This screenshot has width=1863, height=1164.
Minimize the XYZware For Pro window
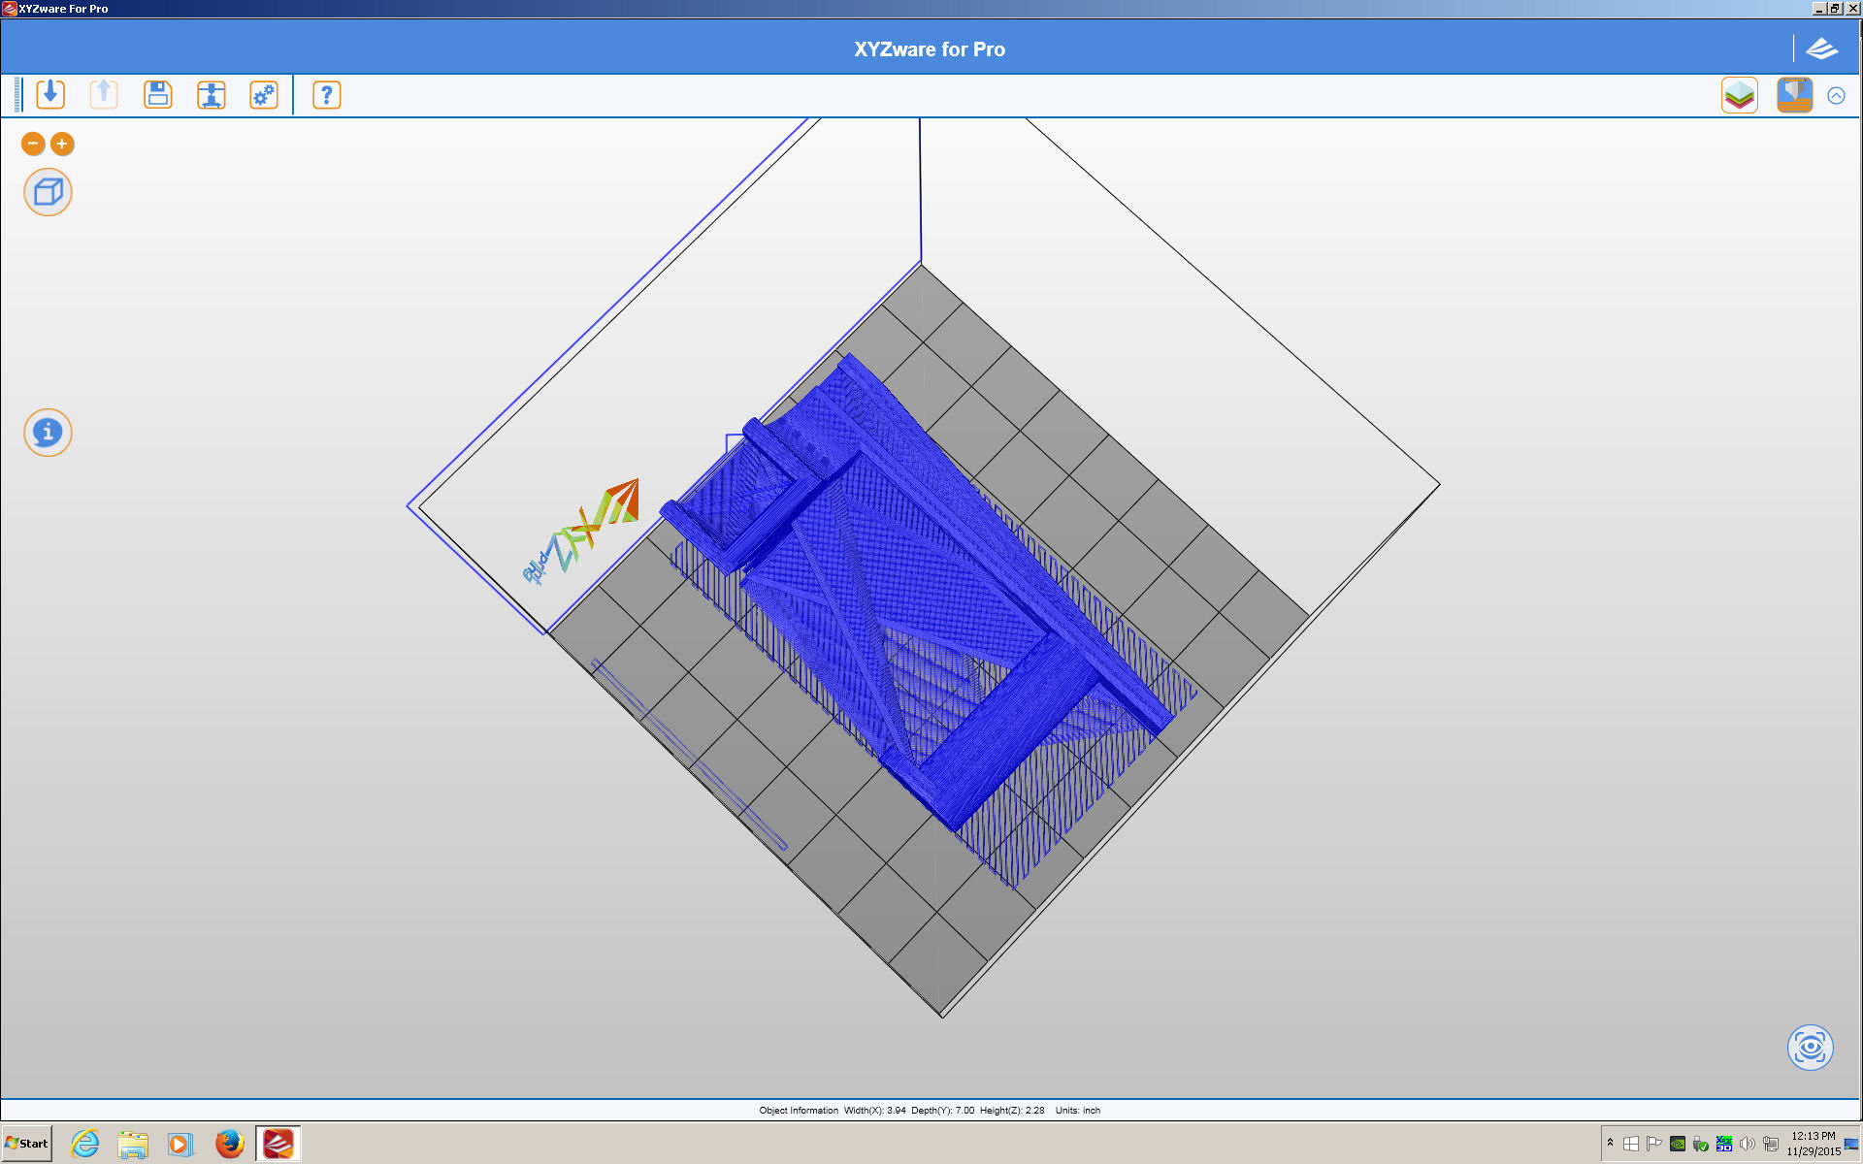[1819, 9]
